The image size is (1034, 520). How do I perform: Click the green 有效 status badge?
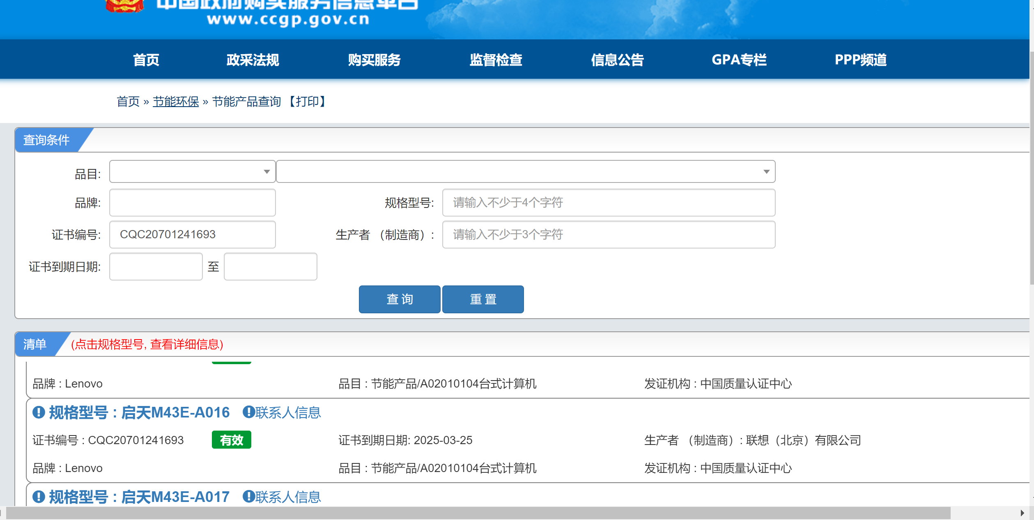[x=232, y=440]
